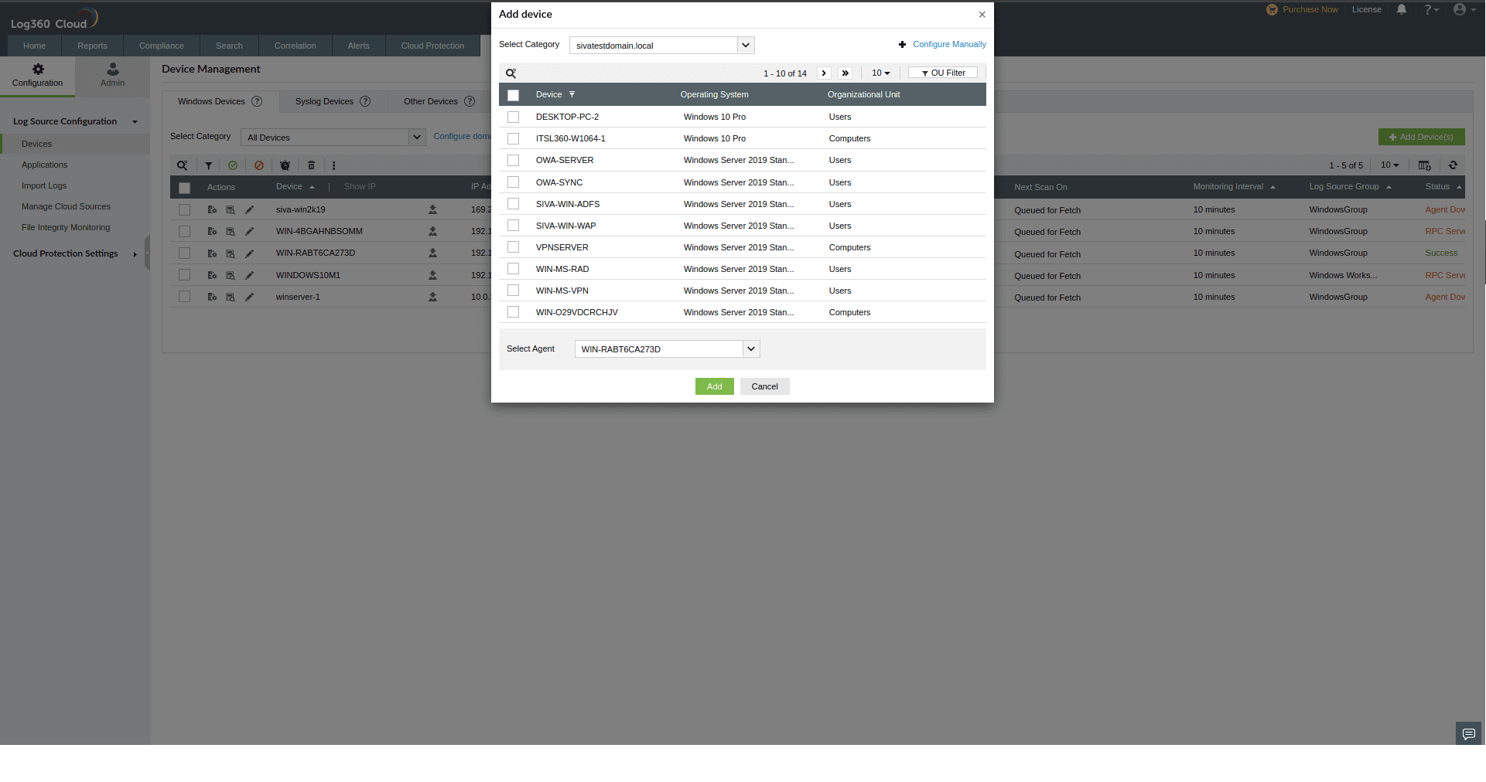Switch to the Syslog Devices tab
Screen dimensions: 1486x782
(323, 101)
